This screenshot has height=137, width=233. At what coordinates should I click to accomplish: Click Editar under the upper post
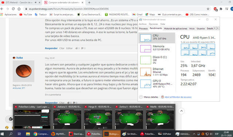70,48
